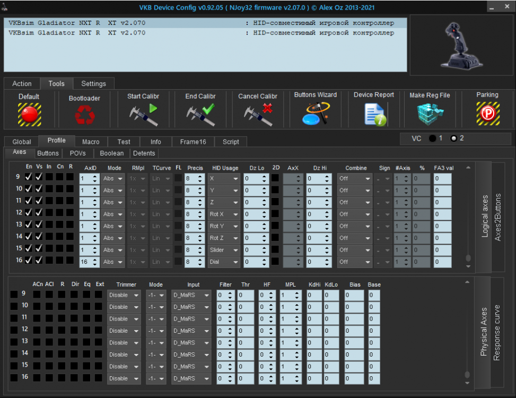The height and width of the screenshot is (398, 516).
Task: Click the Bootloader recycle icon
Action: [84, 115]
